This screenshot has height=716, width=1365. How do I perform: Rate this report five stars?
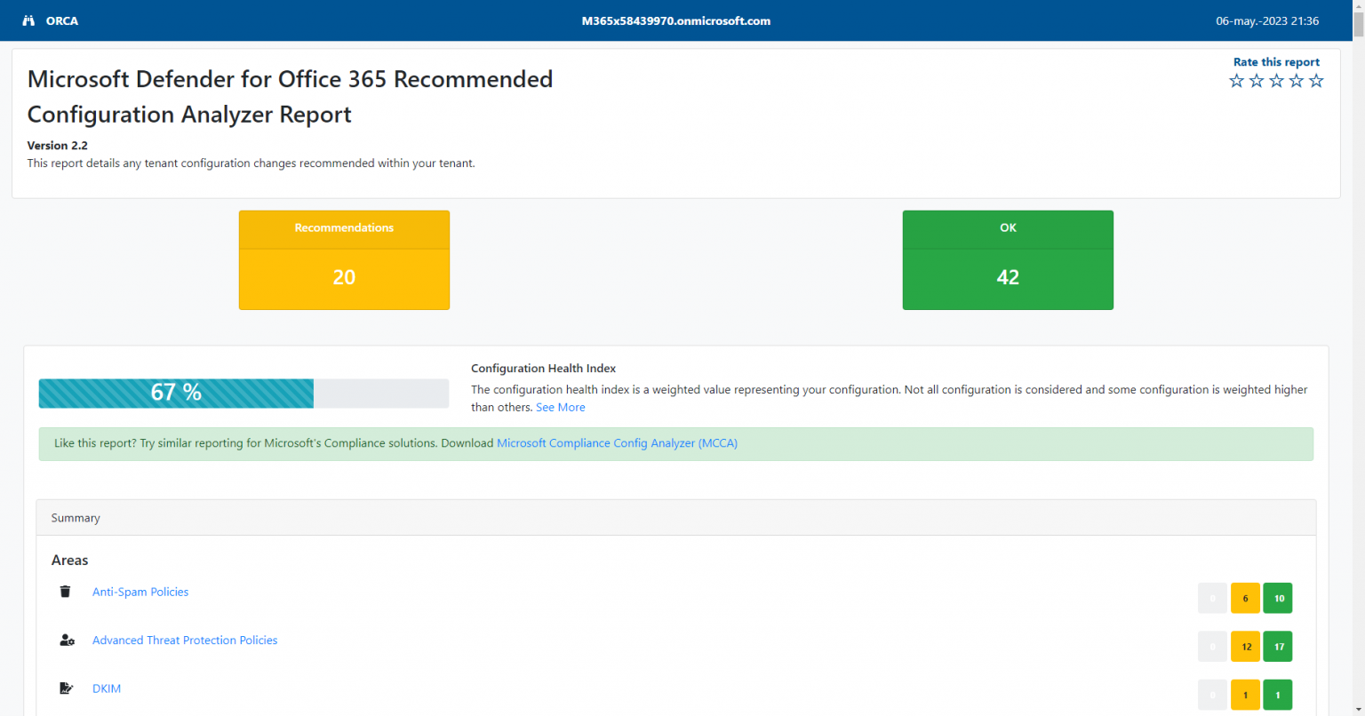pyautogui.click(x=1317, y=81)
